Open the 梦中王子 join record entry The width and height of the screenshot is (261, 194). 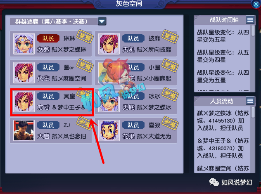(223, 148)
